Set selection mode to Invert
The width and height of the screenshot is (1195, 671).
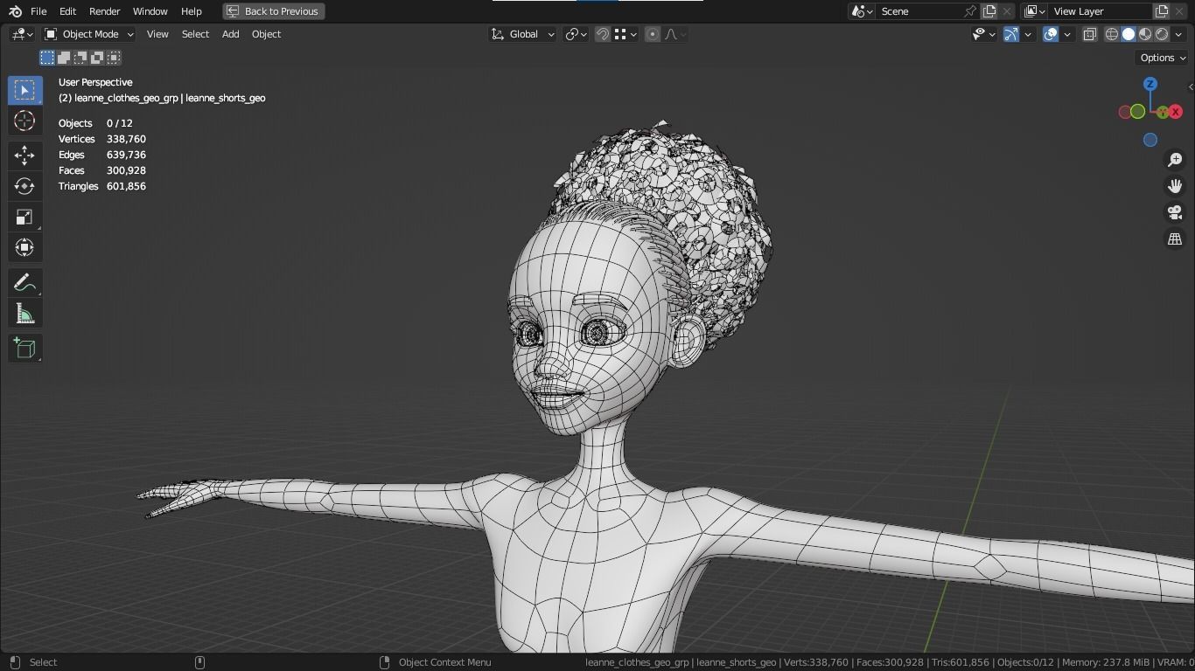(x=97, y=58)
